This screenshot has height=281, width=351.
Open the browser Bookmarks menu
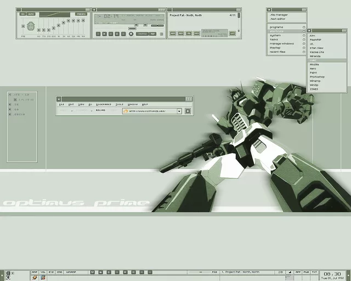pyautogui.click(x=104, y=104)
